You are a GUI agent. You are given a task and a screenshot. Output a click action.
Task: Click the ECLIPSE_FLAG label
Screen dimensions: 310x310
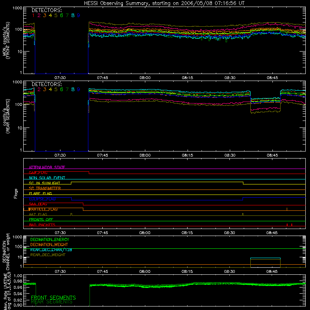tap(42, 199)
